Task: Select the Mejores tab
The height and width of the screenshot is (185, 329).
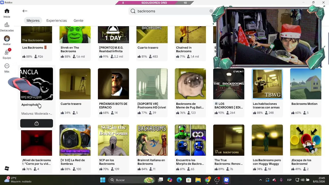Action: pyautogui.click(x=33, y=21)
